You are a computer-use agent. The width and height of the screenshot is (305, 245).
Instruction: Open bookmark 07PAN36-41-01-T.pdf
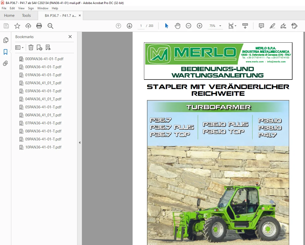click(43, 123)
